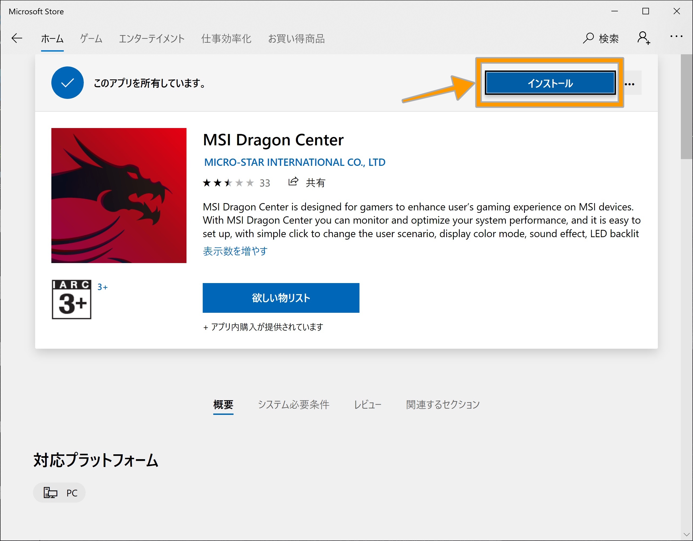
Task: Switch to the ゲーム tab
Action: [x=91, y=39]
